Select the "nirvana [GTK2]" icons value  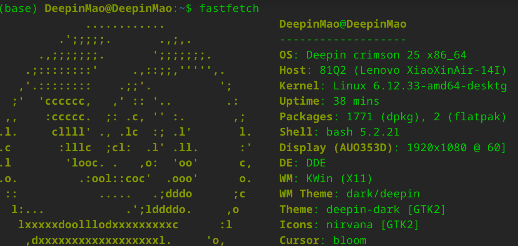[373, 225]
